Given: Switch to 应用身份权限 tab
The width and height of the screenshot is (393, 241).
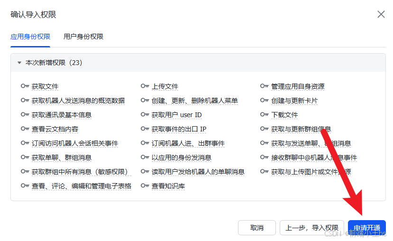Looking at the screenshot, I should 30,37.
